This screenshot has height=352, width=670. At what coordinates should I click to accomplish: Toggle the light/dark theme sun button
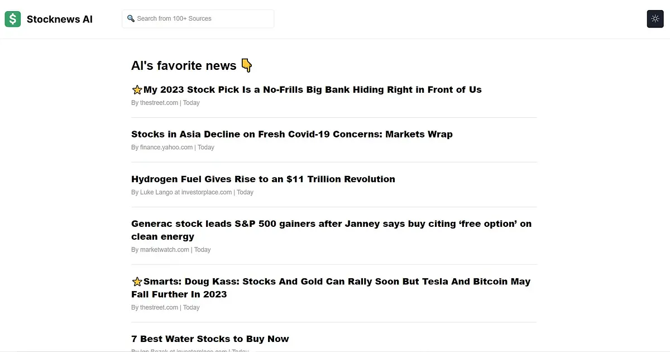655,18
